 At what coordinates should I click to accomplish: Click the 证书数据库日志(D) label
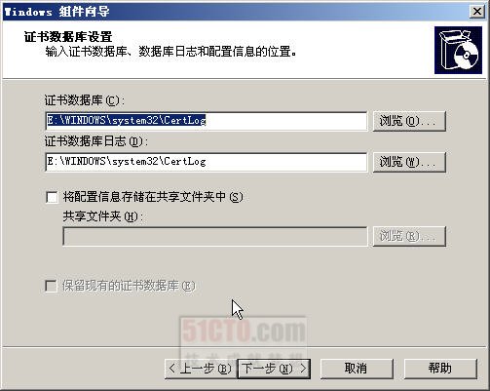click(x=96, y=141)
